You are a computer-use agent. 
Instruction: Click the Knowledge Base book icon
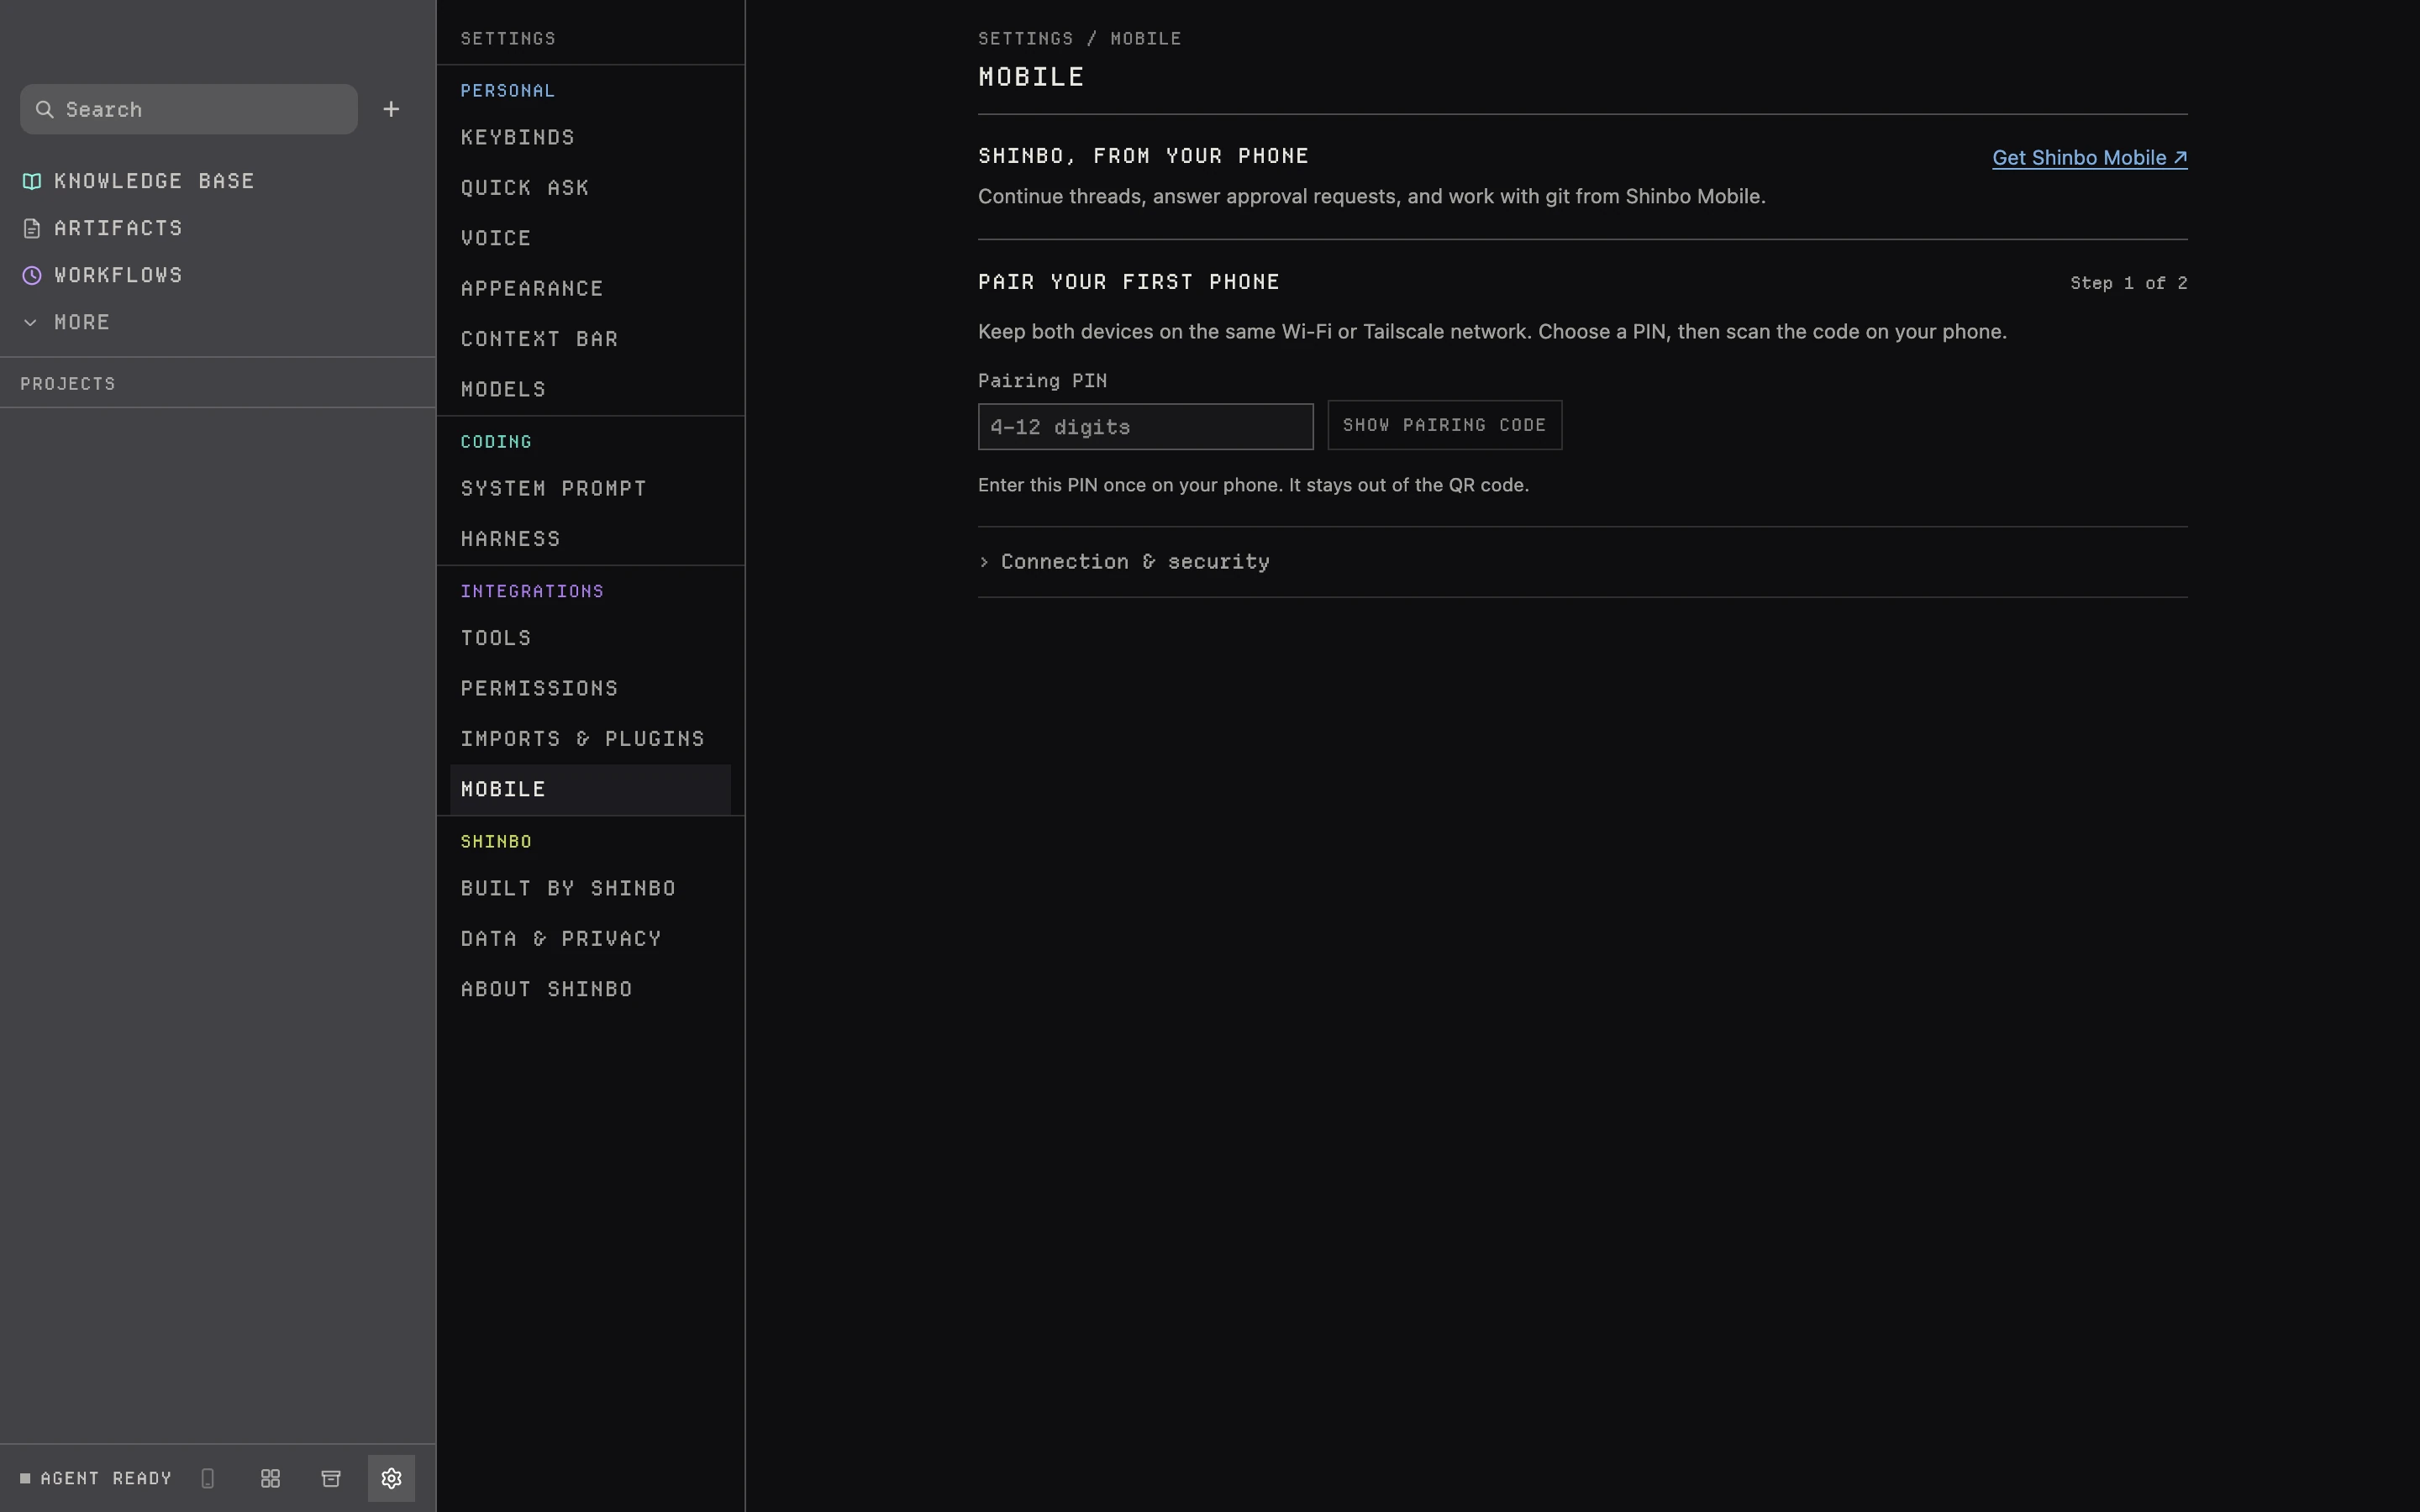click(32, 181)
